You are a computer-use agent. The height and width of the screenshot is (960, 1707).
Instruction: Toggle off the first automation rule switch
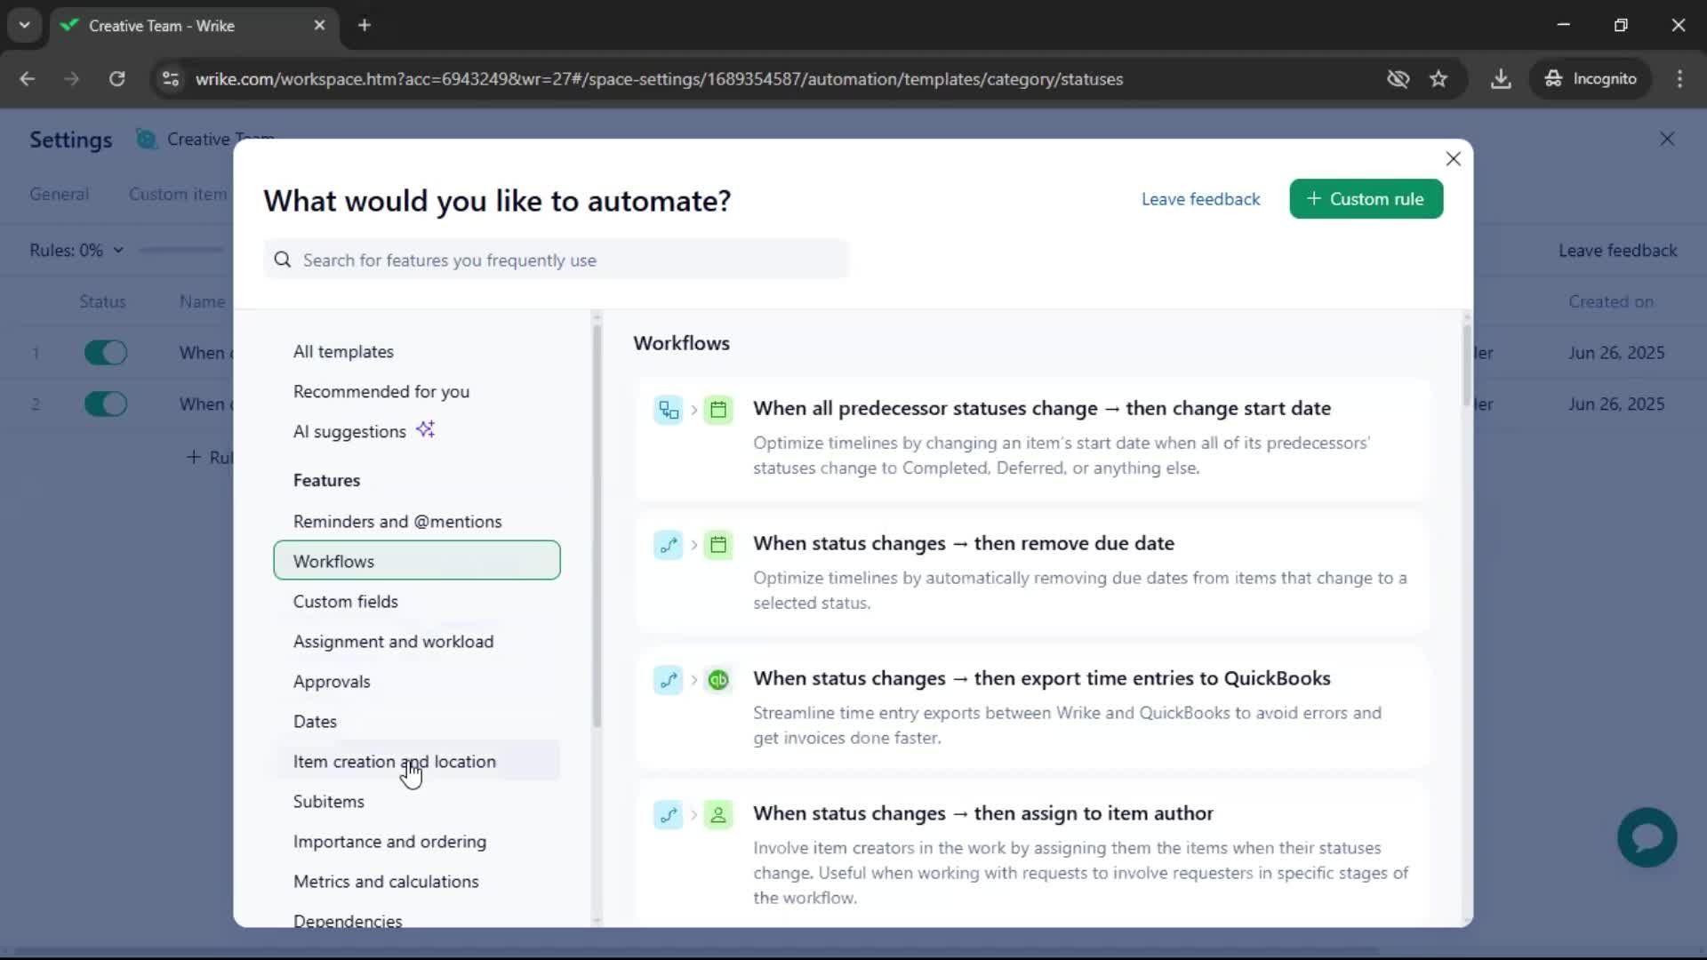106,353
